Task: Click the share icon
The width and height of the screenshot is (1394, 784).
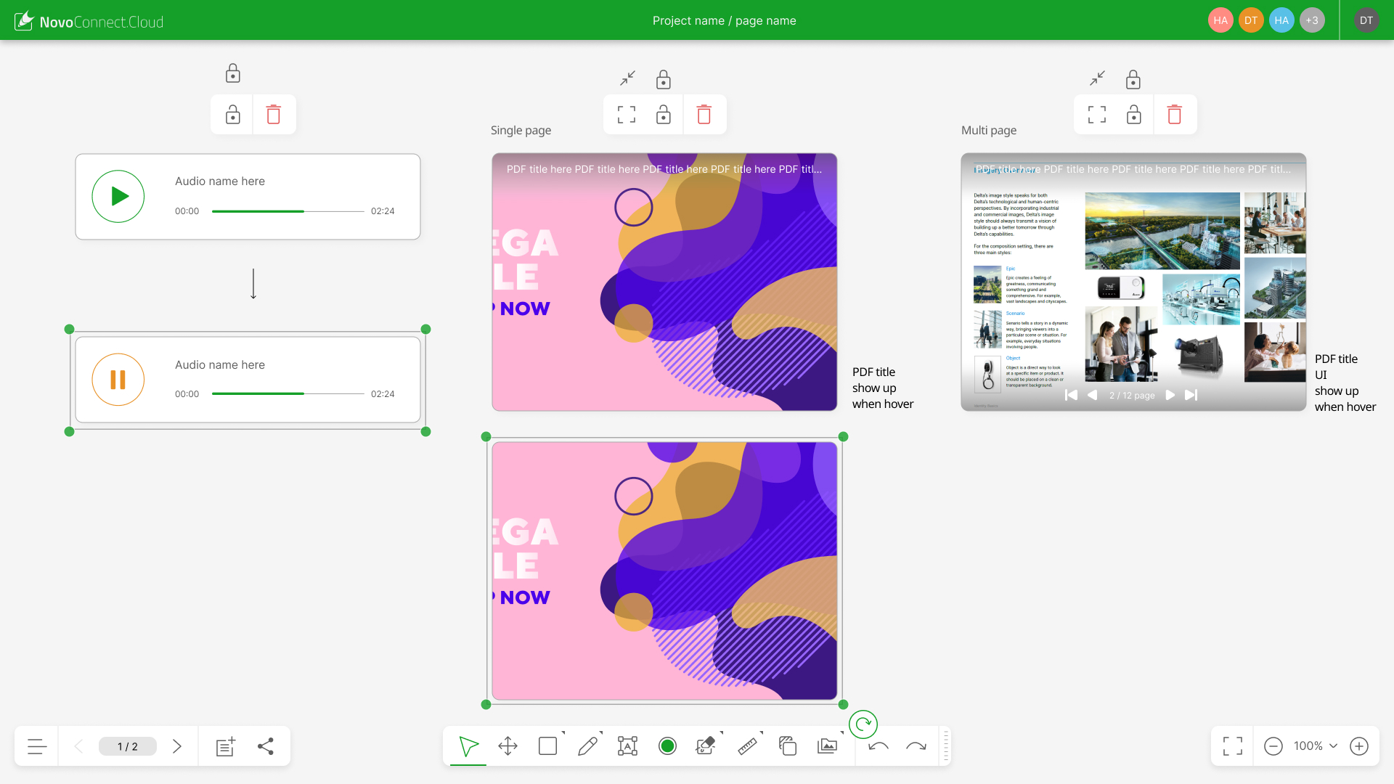Action: coord(266,746)
